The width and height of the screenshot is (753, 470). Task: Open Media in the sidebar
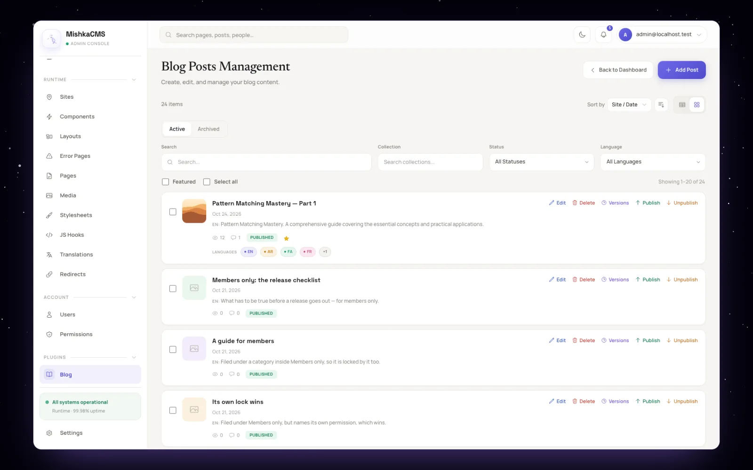coord(90,196)
